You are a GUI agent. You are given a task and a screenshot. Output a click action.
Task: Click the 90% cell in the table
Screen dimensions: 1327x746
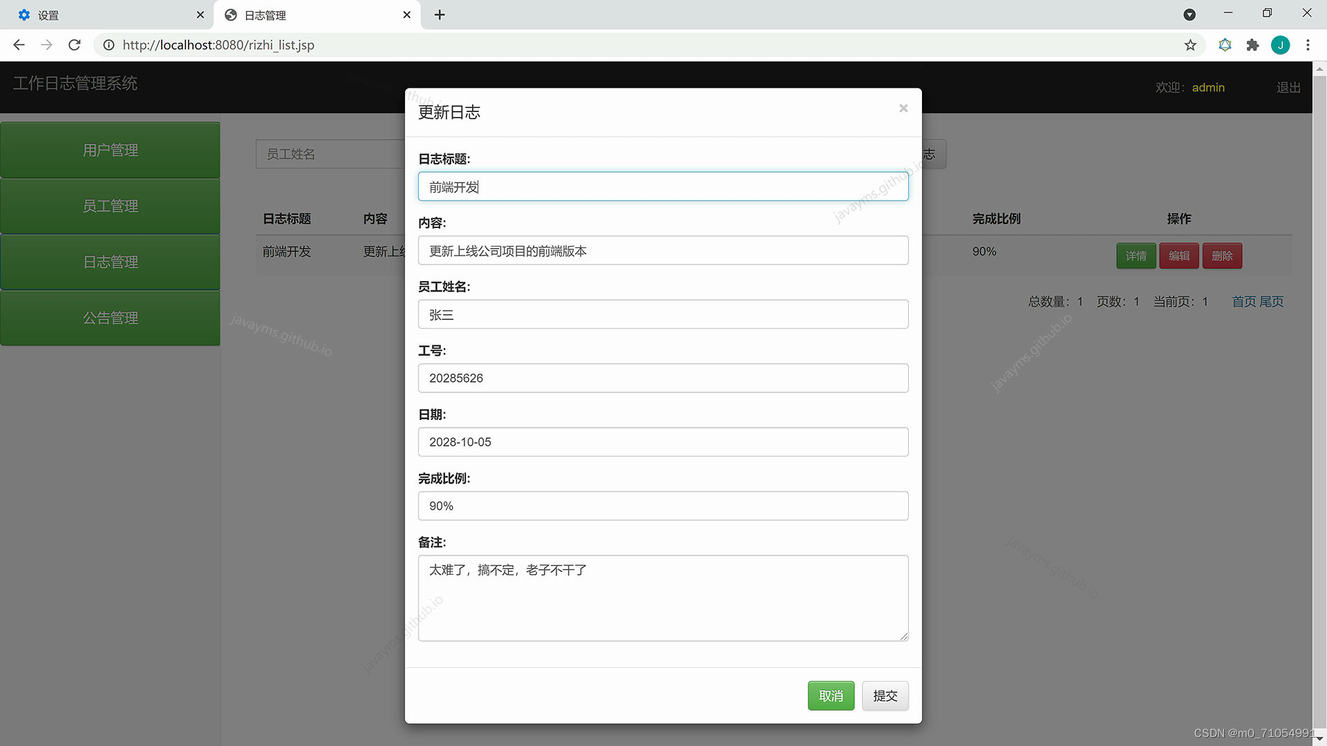[984, 252]
